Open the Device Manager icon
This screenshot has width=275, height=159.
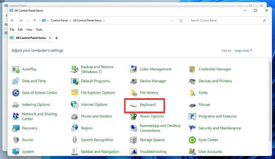pos(134,81)
